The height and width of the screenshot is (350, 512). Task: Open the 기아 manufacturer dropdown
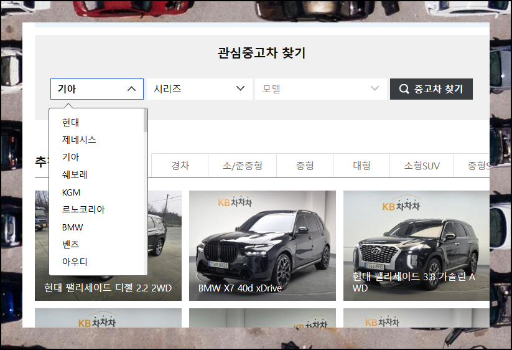click(x=97, y=89)
